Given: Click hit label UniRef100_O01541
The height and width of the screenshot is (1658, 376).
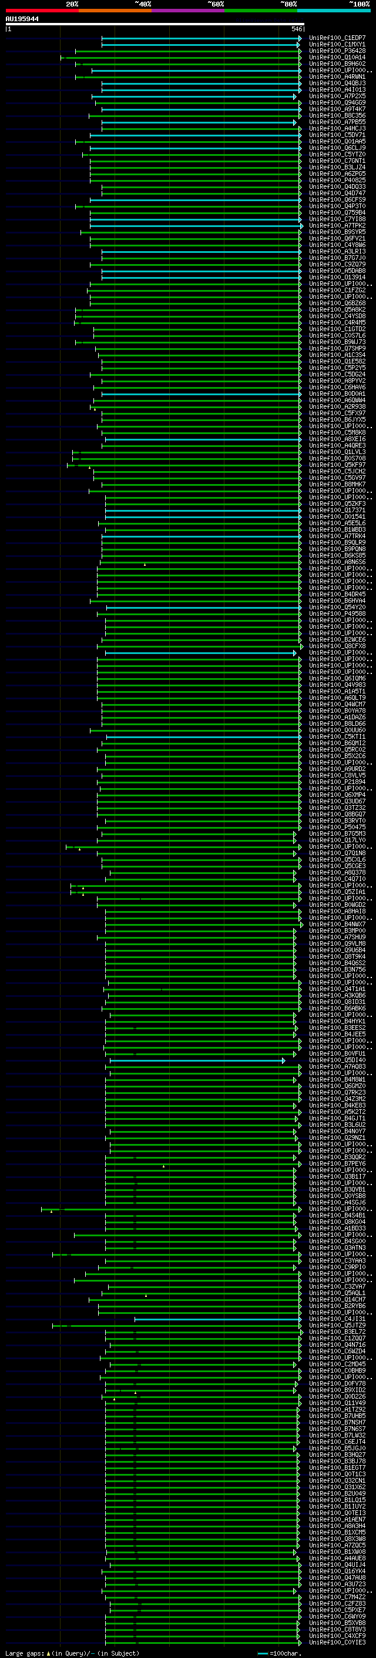Looking at the screenshot, I should tap(337, 517).
